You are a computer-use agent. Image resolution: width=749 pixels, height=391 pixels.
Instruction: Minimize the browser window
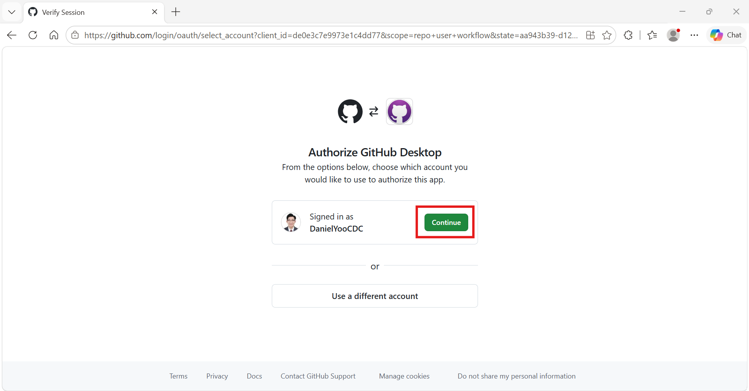point(682,12)
